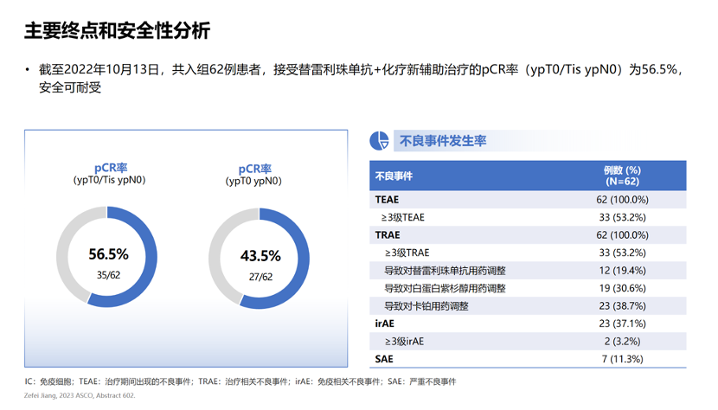Viewport: 718px width, 410px height.
Task: Select the irAE row label
Action: (x=385, y=324)
